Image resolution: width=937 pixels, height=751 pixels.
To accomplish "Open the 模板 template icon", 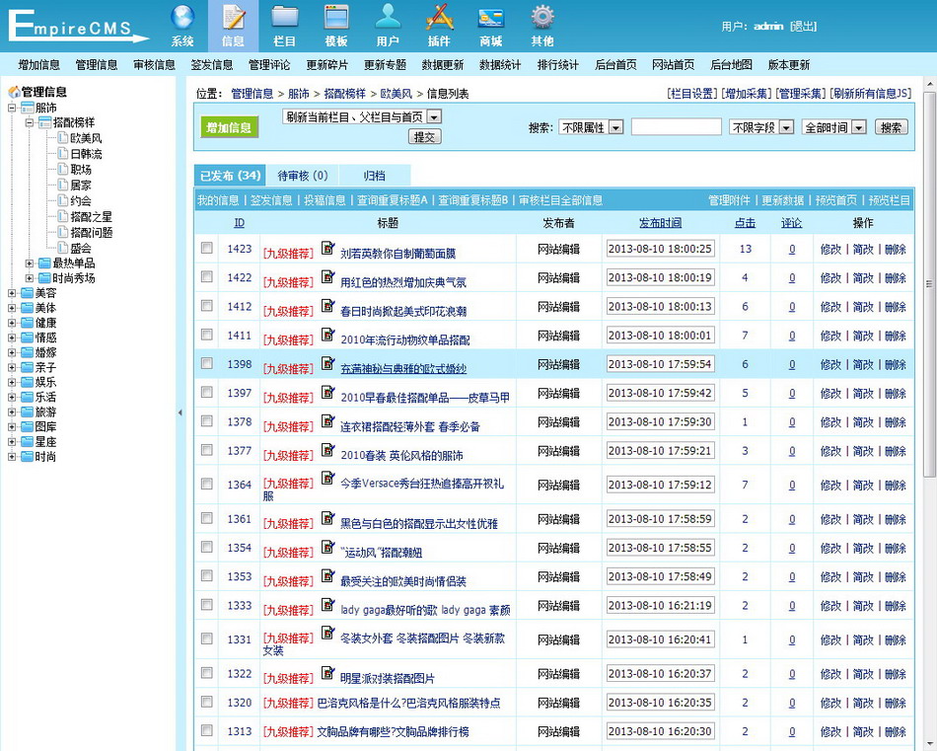I will 336,19.
